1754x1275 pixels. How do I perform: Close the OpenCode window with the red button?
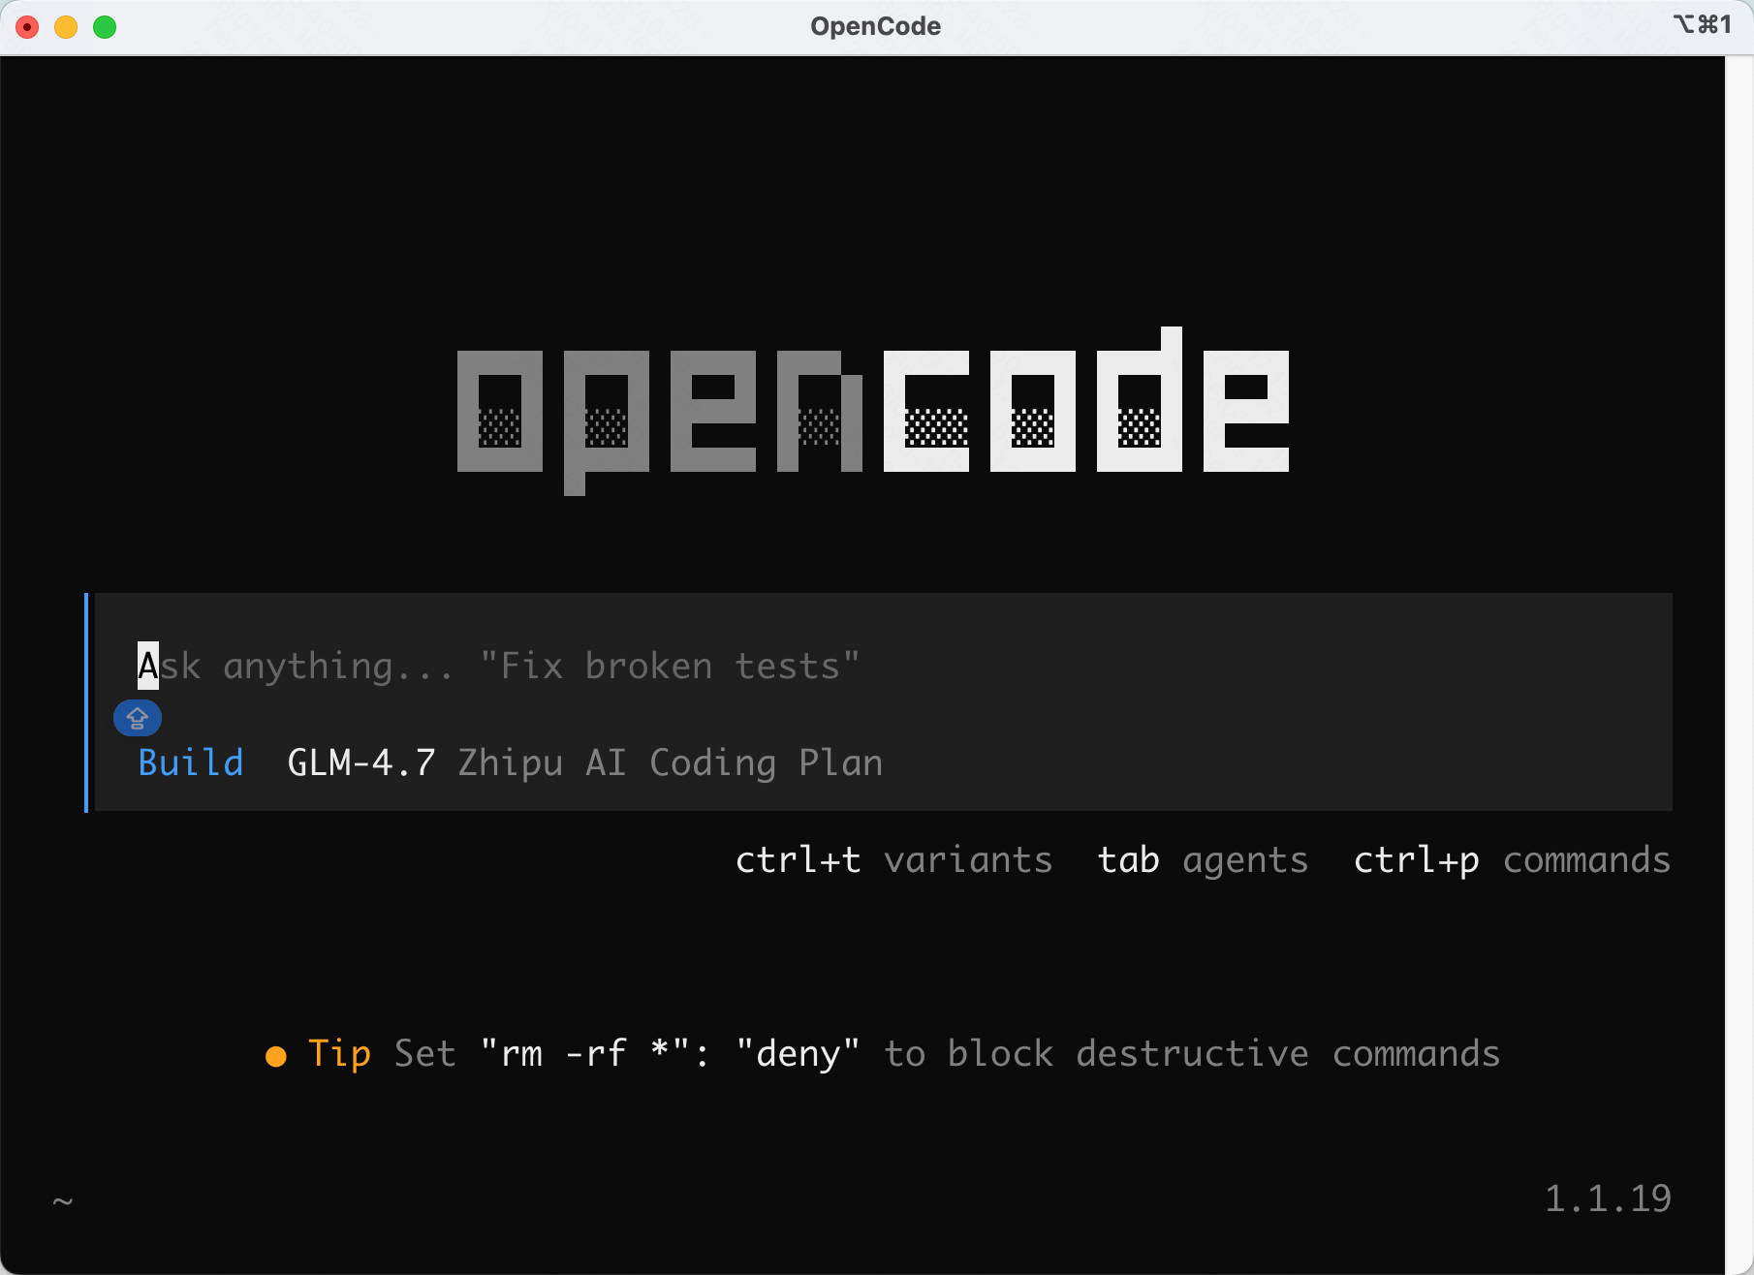[x=27, y=27]
